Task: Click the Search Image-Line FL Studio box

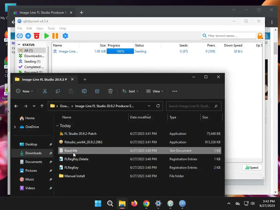Action: pyautogui.click(x=194, y=106)
